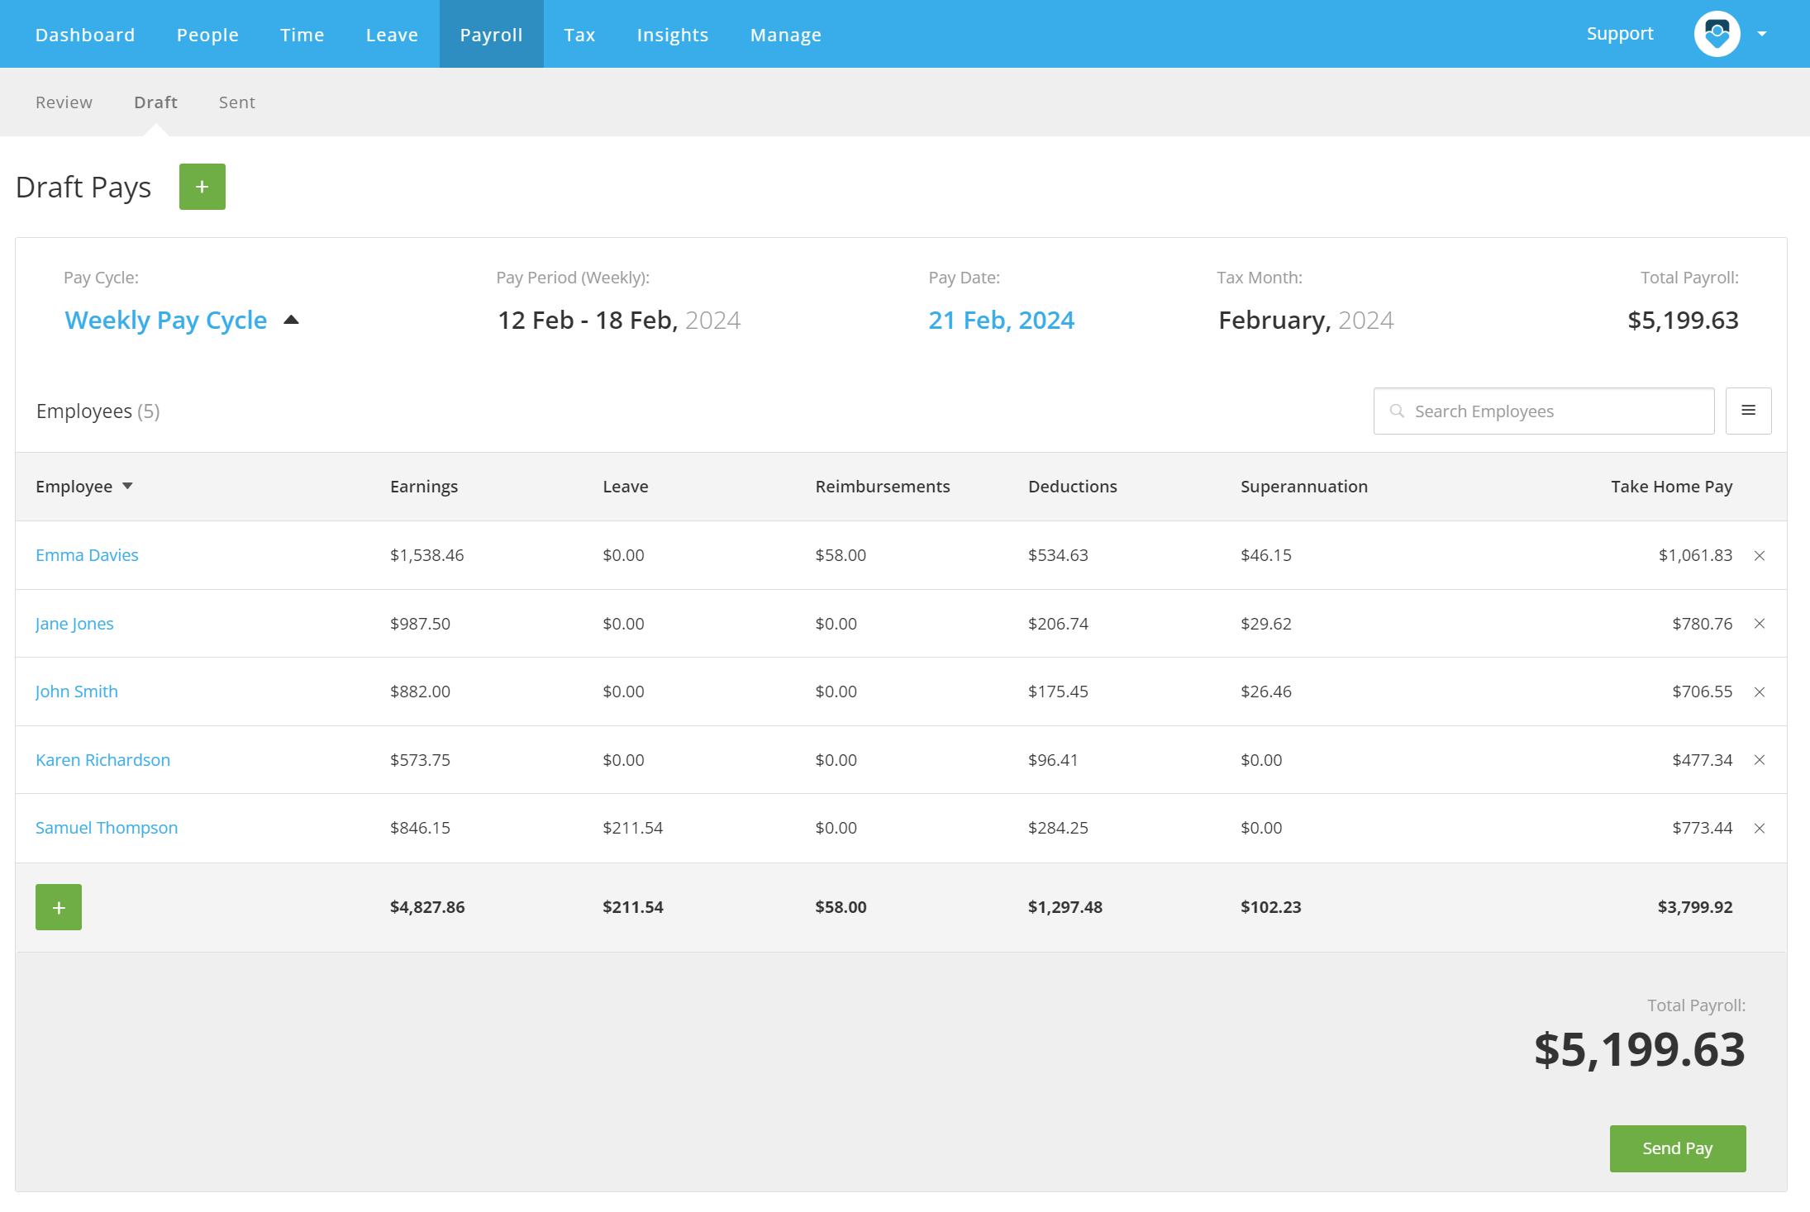Open the account dropdown beside the avatar
Viewport: 1810px width, 1212px height.
pyautogui.click(x=1761, y=33)
